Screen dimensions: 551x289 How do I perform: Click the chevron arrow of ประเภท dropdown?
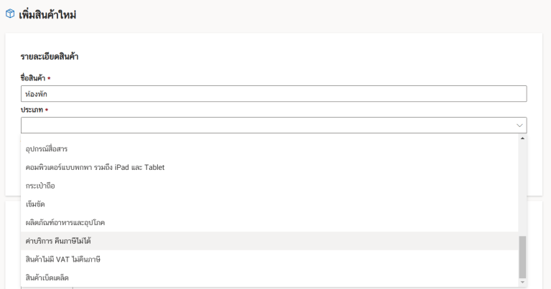pyautogui.click(x=519, y=125)
